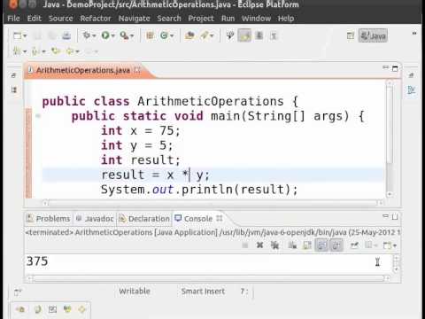Click the println(result) code line
Screen dimensions: 425x319
coord(199,190)
